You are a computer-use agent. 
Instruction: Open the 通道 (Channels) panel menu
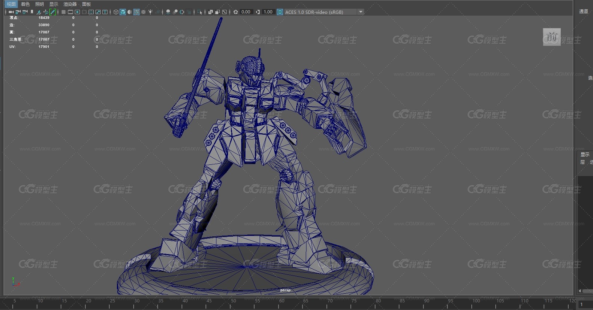(x=584, y=11)
